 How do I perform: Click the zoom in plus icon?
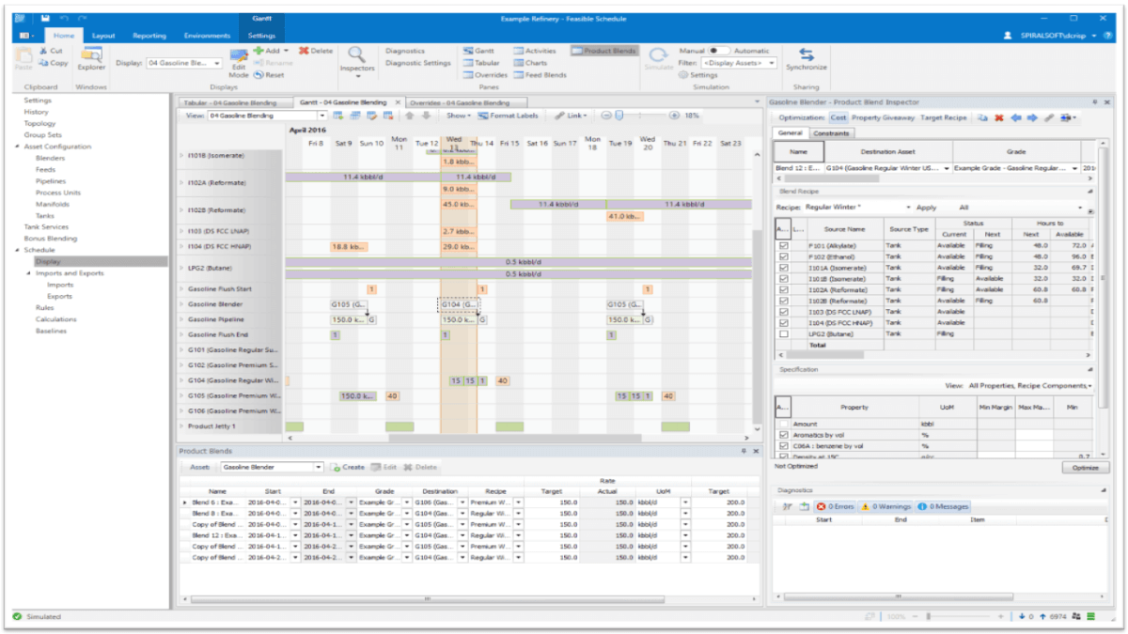click(x=674, y=116)
